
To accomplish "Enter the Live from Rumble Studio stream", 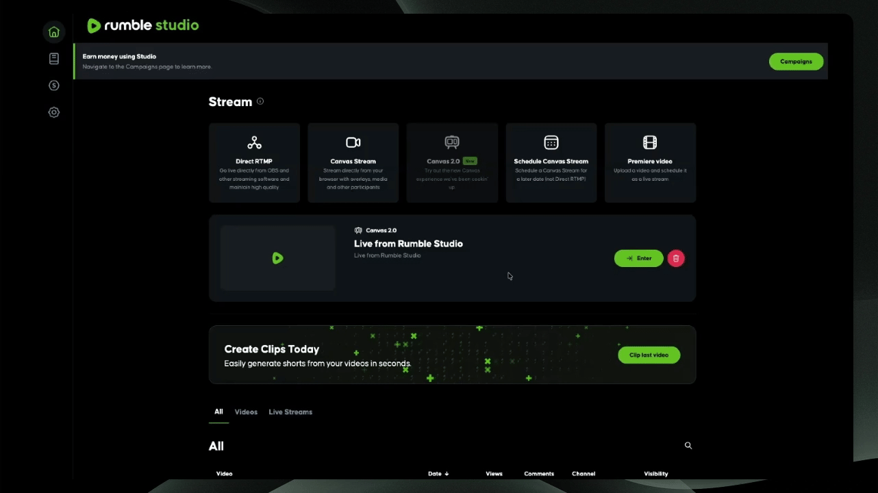I will click(639, 258).
